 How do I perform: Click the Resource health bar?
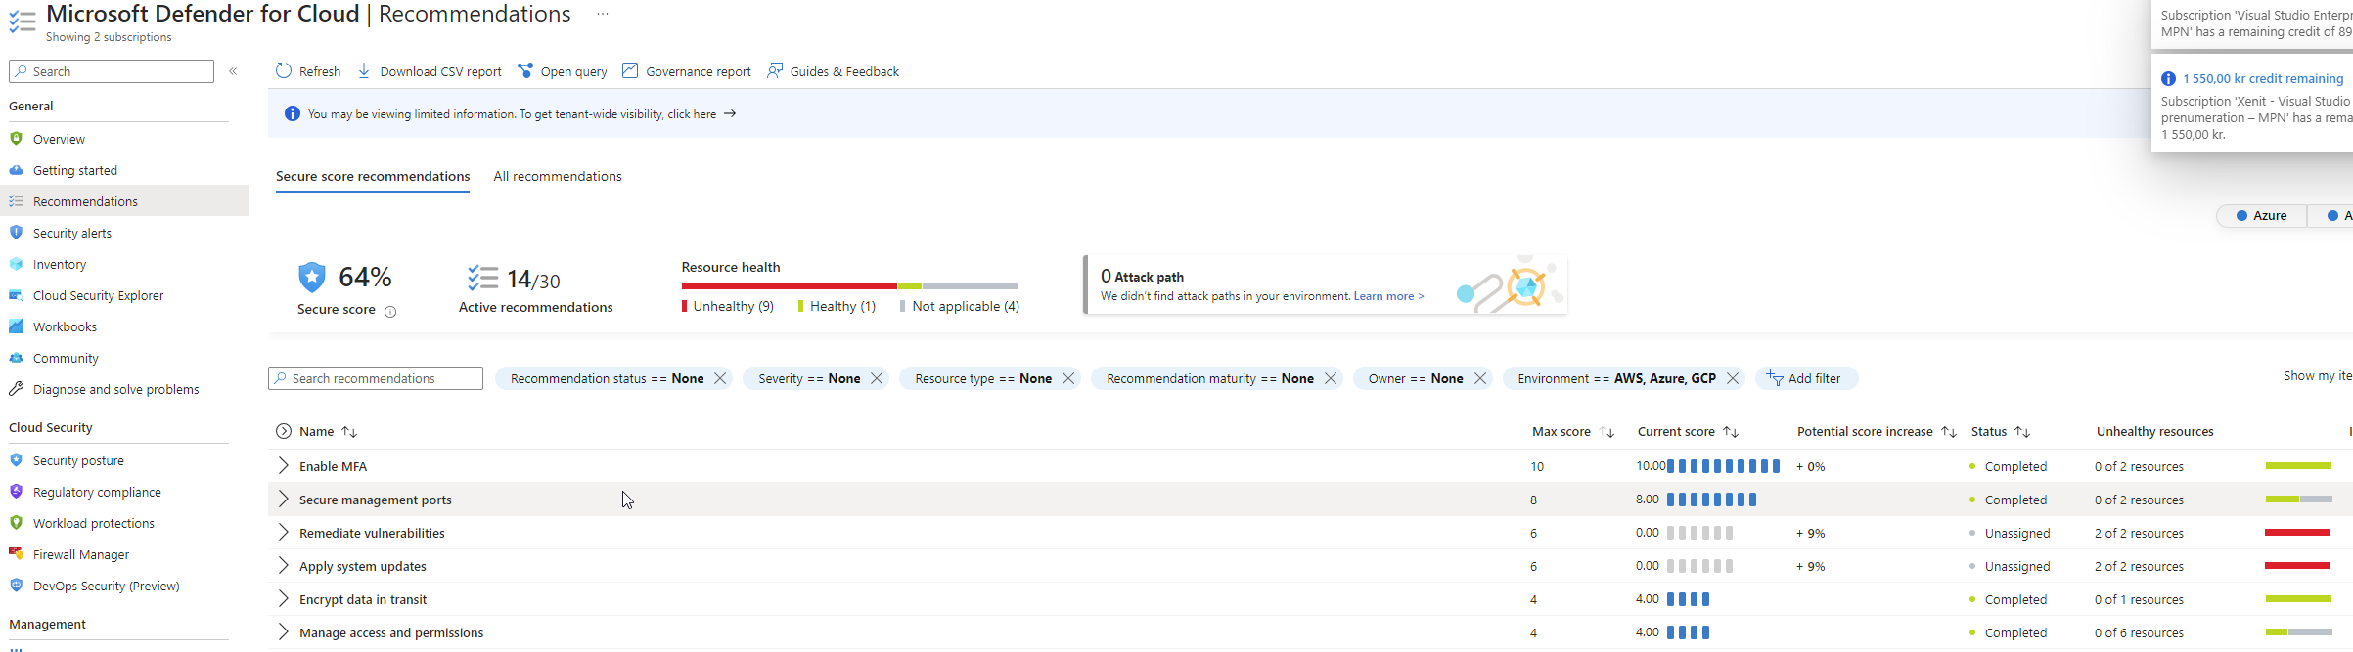tap(850, 285)
